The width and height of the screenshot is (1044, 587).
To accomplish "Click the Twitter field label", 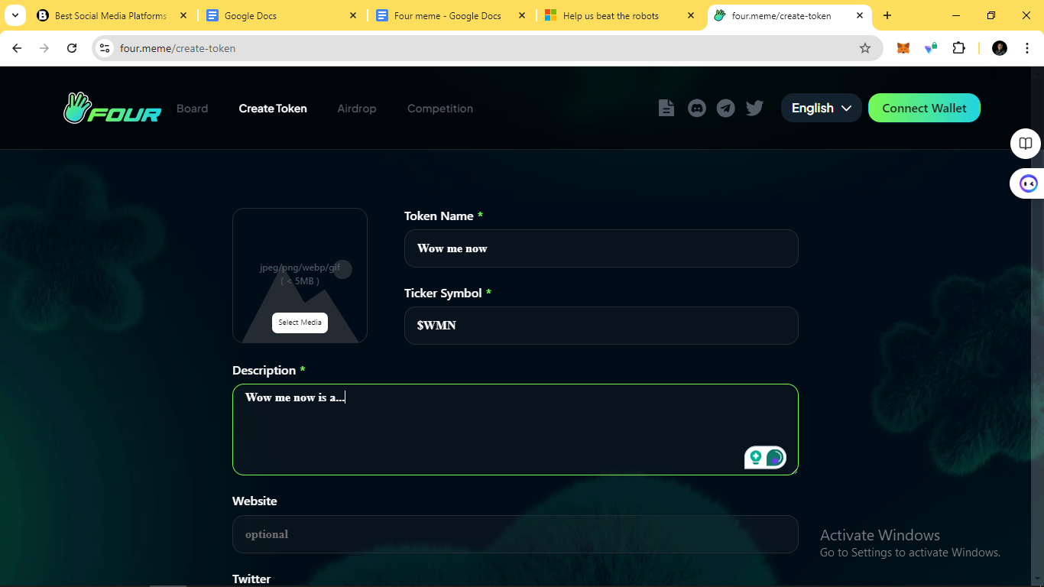I will [251, 579].
